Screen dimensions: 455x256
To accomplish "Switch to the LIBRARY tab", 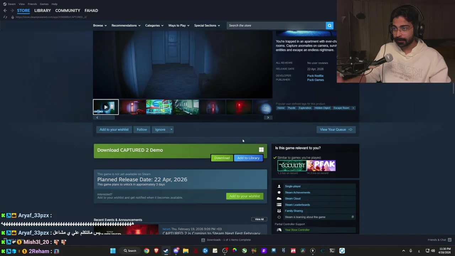I will [x=43, y=11].
